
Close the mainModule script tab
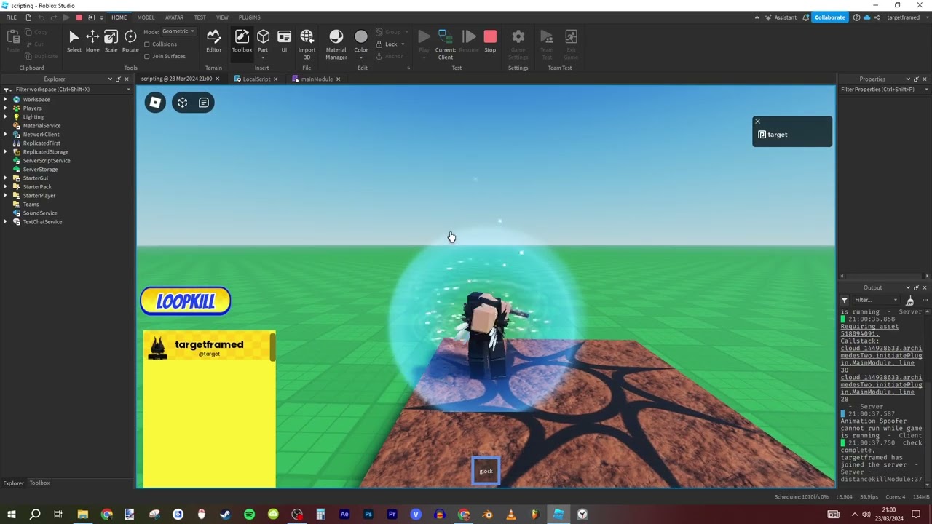338,79
